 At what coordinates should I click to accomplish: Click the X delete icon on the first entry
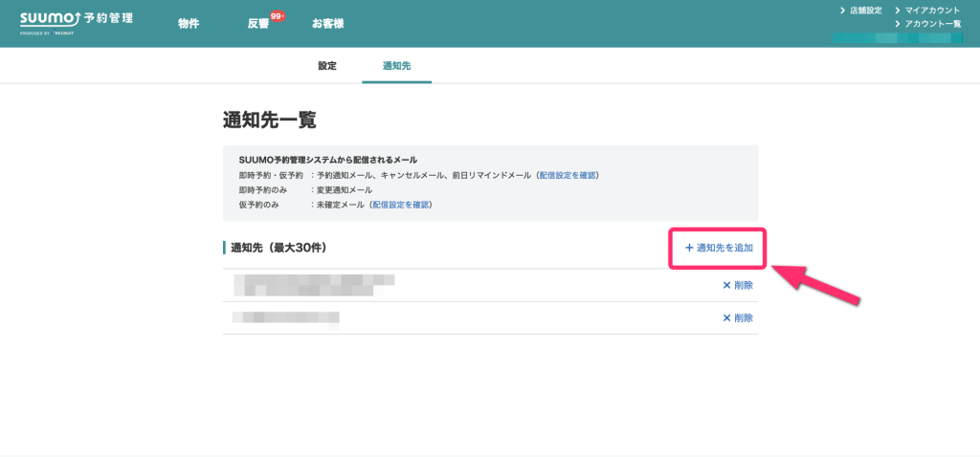coord(726,285)
